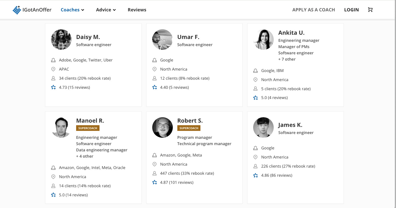The image size is (396, 208).
Task: Click star icon next to 4.40 rating
Action: [x=155, y=87]
